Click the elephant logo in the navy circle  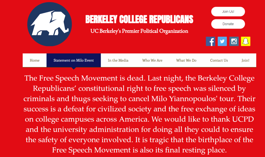click(49, 24)
